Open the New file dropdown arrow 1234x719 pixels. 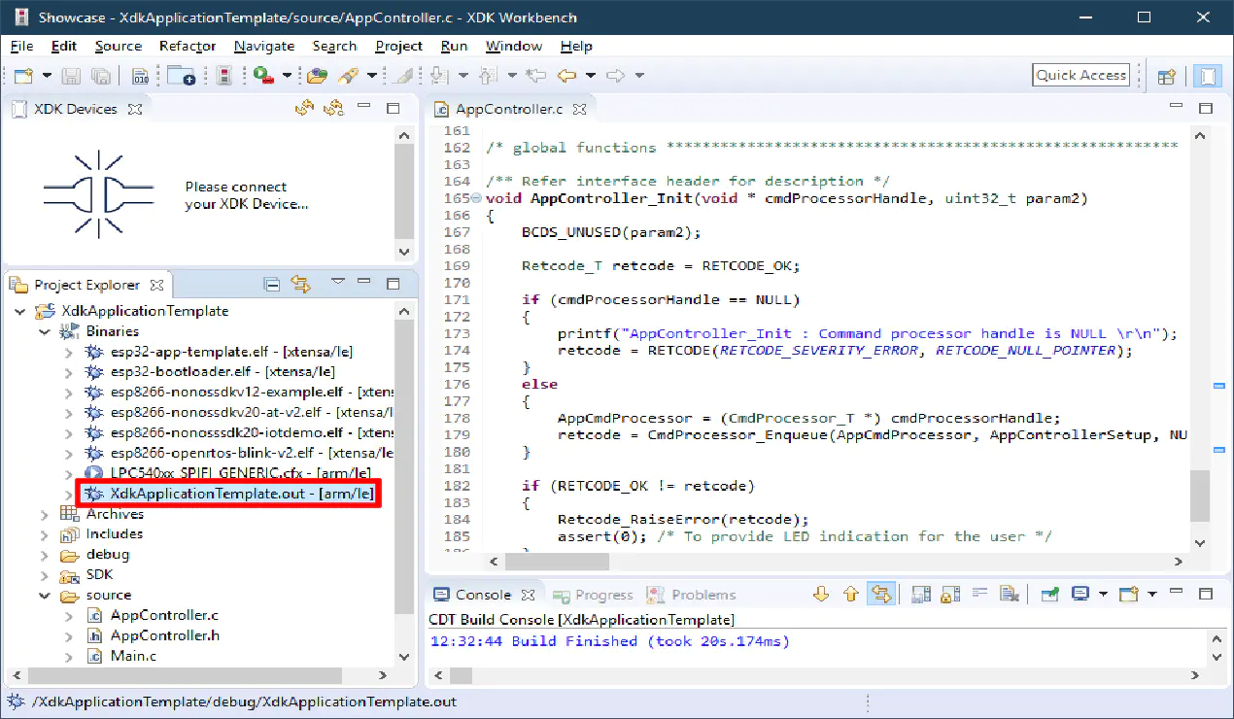[47, 76]
